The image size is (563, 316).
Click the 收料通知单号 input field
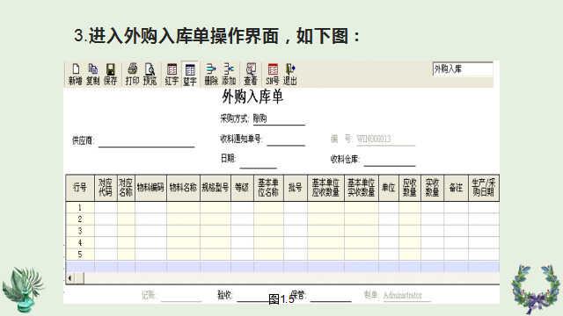(x=286, y=140)
